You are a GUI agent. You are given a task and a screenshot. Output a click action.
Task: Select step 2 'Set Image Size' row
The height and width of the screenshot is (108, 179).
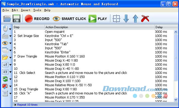click(93, 36)
